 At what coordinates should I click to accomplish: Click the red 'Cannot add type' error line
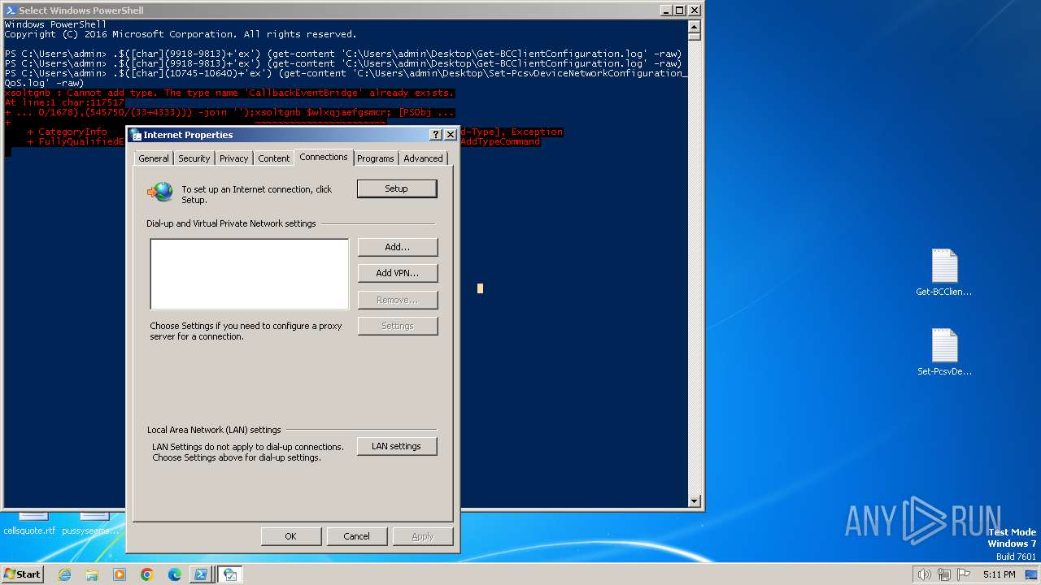pyautogui.click(x=229, y=93)
